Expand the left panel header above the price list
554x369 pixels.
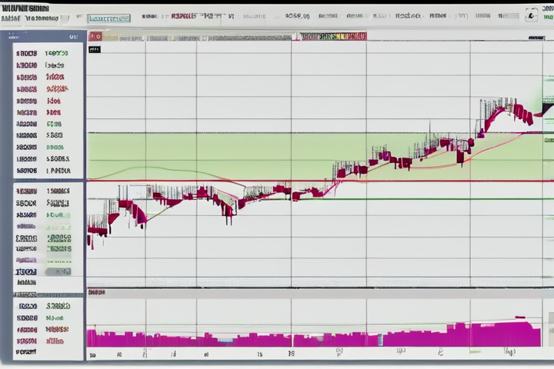(46, 36)
